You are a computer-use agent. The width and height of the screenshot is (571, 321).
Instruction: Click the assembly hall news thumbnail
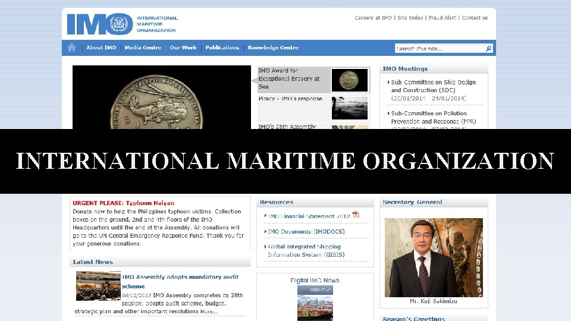click(x=98, y=286)
